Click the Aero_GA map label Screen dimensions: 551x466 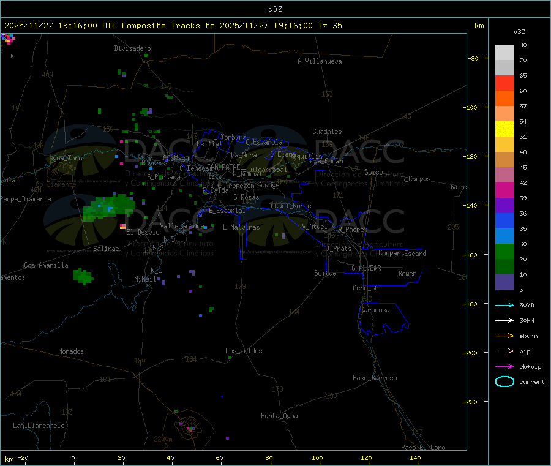[x=365, y=288]
